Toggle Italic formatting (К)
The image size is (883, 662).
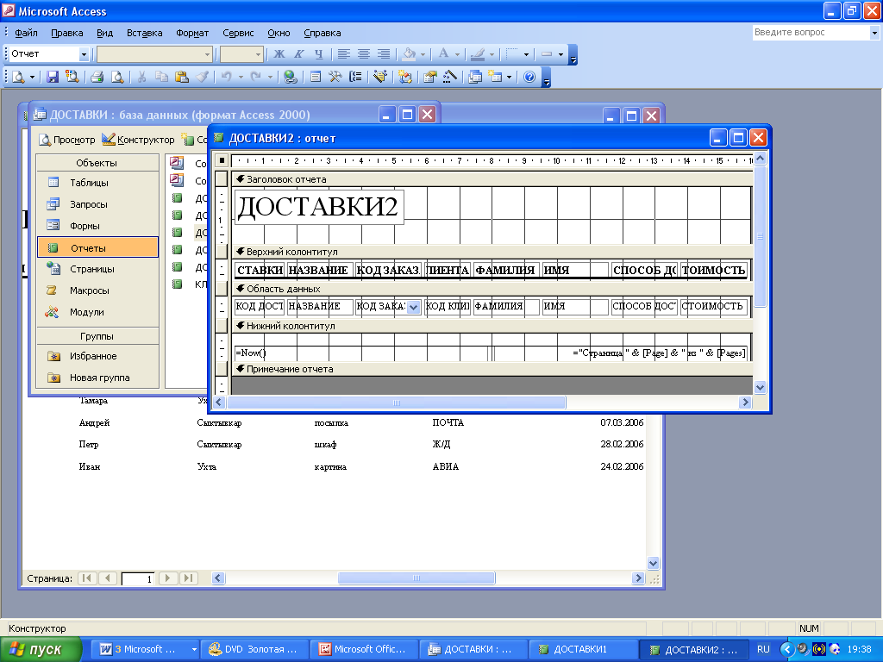pyautogui.click(x=299, y=54)
